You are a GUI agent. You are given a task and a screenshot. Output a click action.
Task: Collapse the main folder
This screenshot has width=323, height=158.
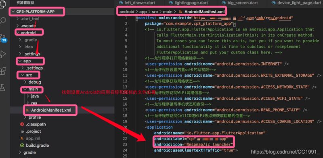25,89
